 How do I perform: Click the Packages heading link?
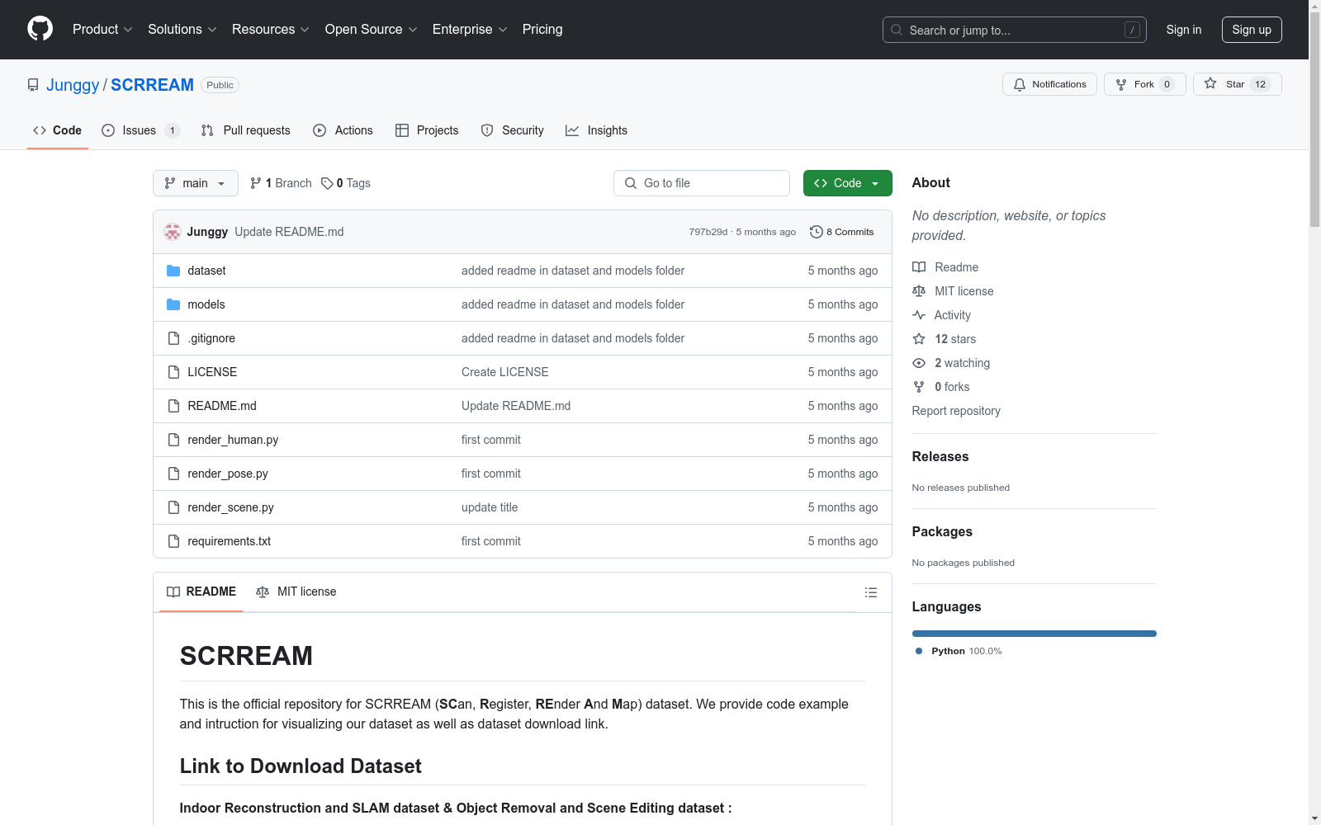click(942, 531)
